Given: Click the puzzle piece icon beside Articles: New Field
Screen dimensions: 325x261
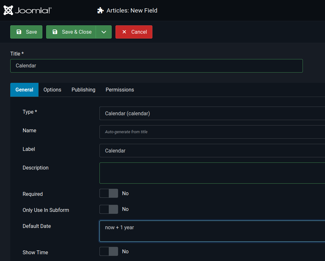Looking at the screenshot, I should click(100, 10).
